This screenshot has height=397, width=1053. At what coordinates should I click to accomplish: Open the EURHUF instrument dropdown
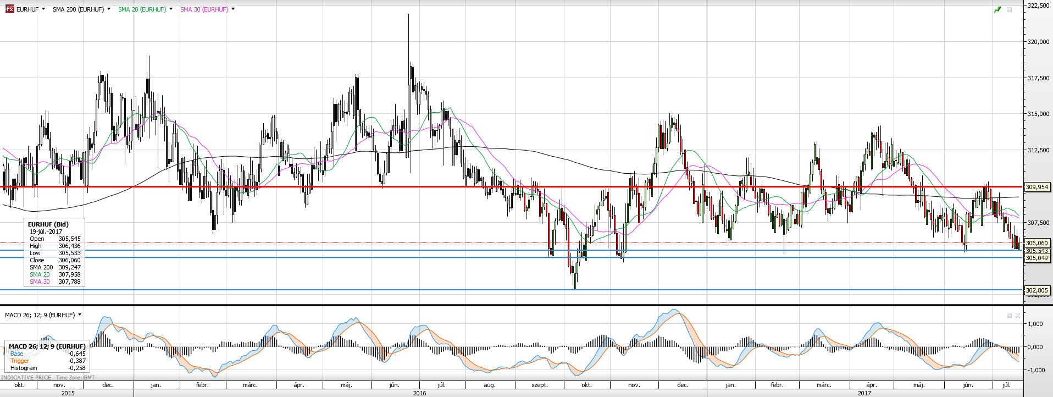[44, 9]
